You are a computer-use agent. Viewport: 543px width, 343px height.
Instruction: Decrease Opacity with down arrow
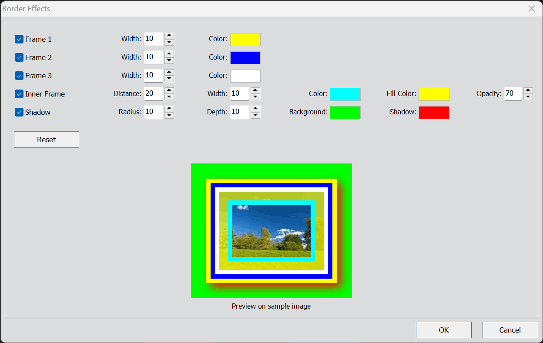coord(528,97)
